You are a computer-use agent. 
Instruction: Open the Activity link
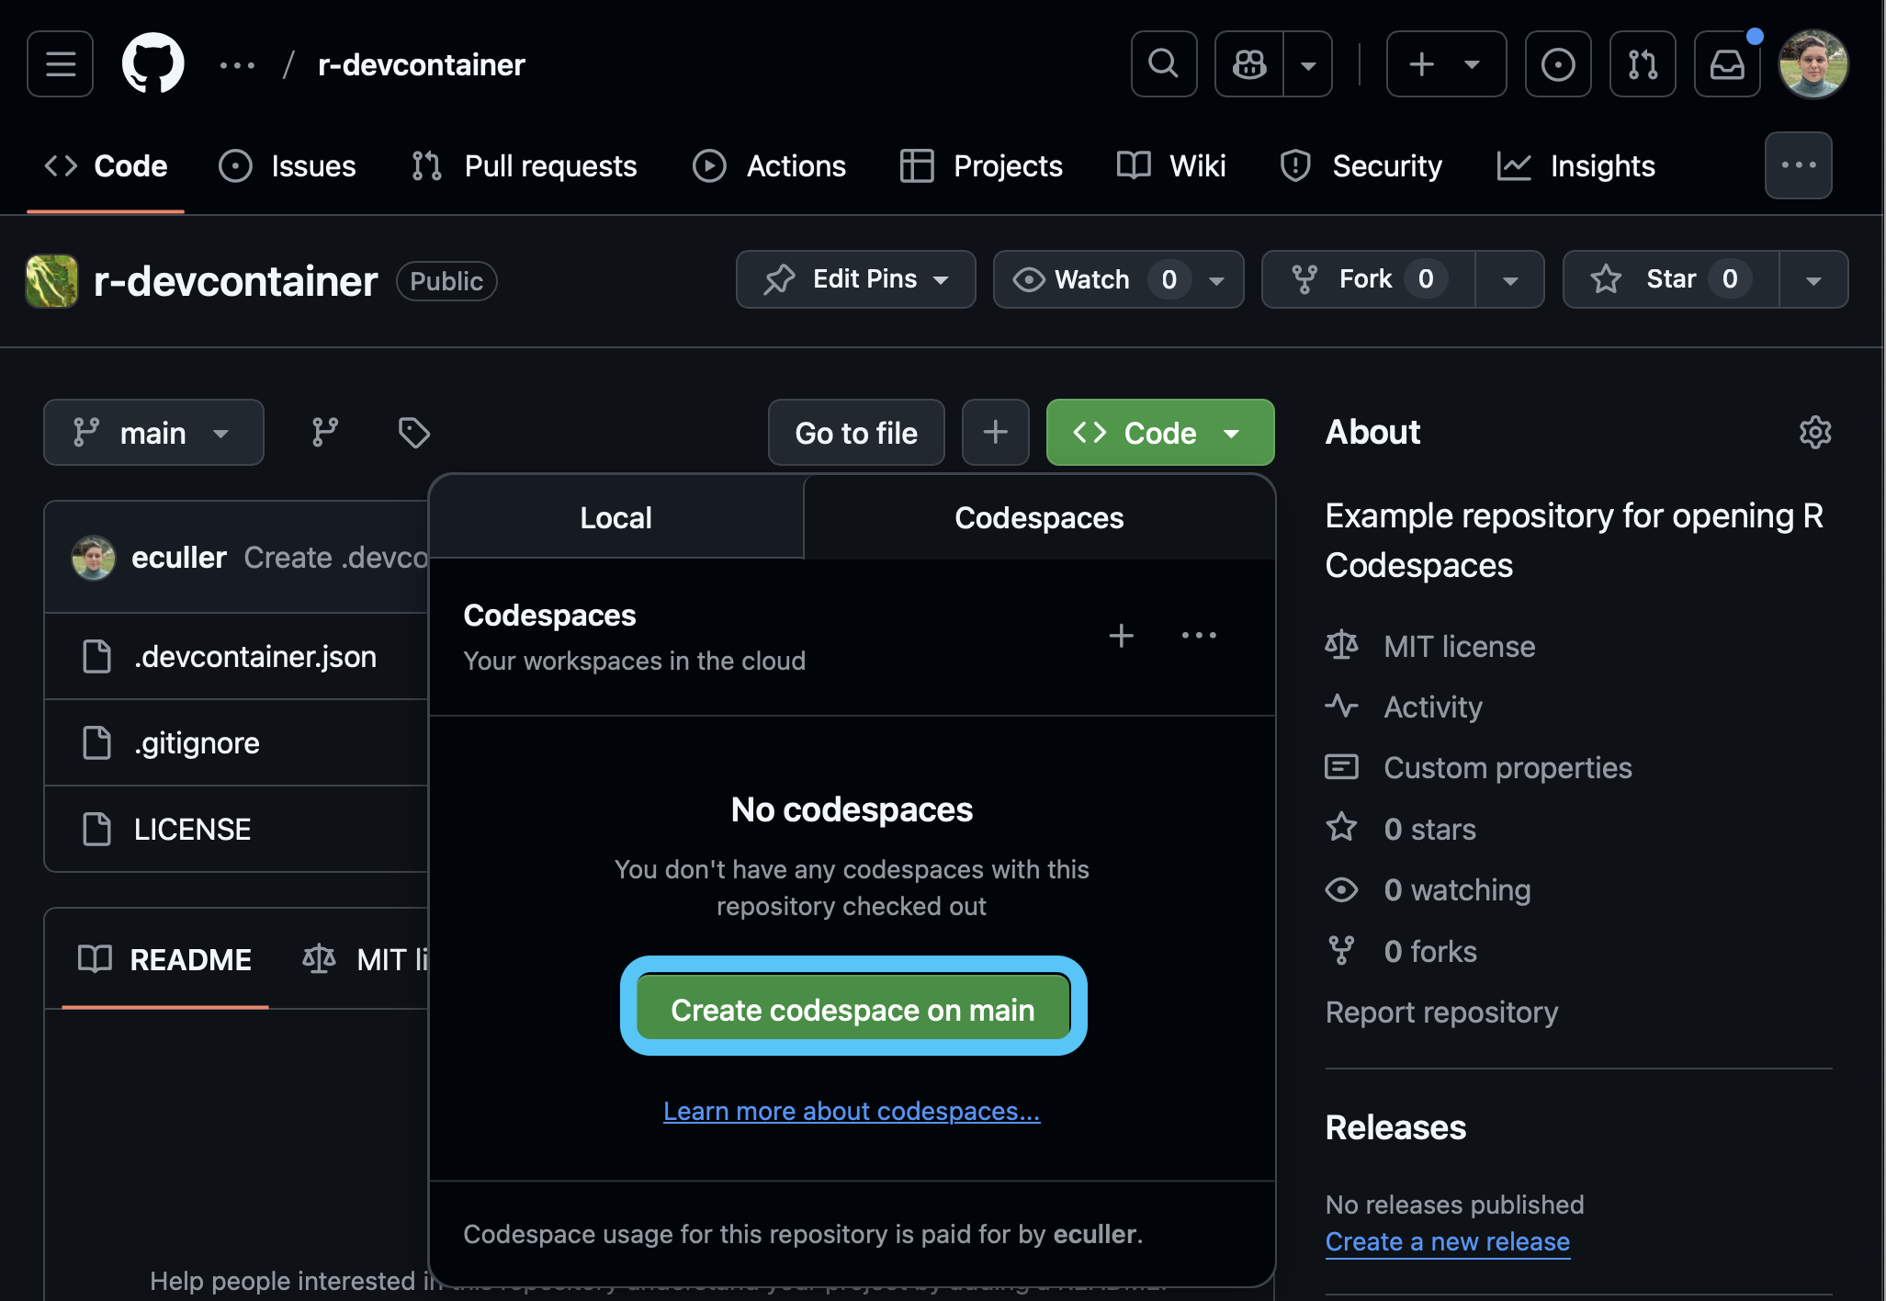(x=1433, y=707)
